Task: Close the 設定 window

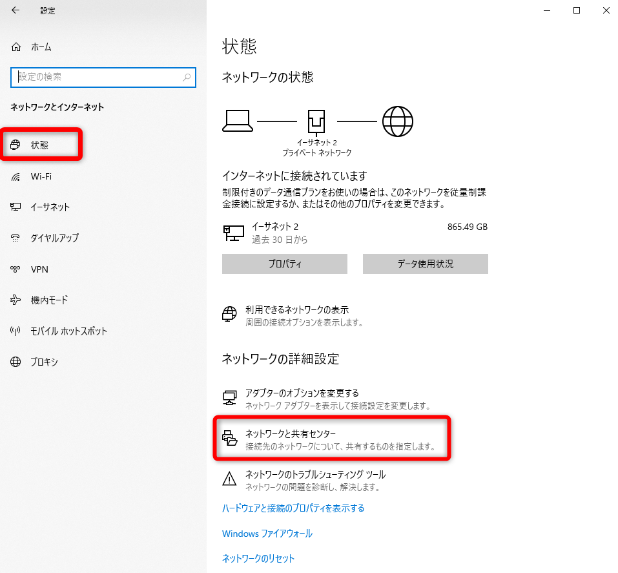Action: [x=606, y=10]
